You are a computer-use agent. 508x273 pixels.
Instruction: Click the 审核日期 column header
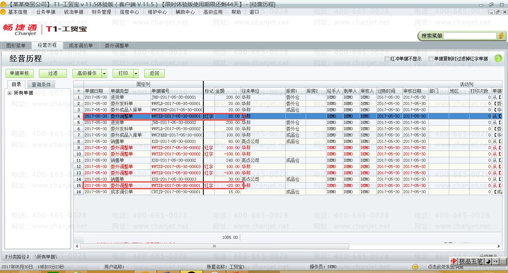click(415, 91)
